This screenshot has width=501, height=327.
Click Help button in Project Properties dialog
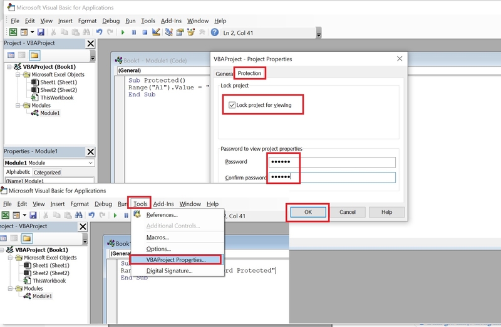click(x=386, y=212)
